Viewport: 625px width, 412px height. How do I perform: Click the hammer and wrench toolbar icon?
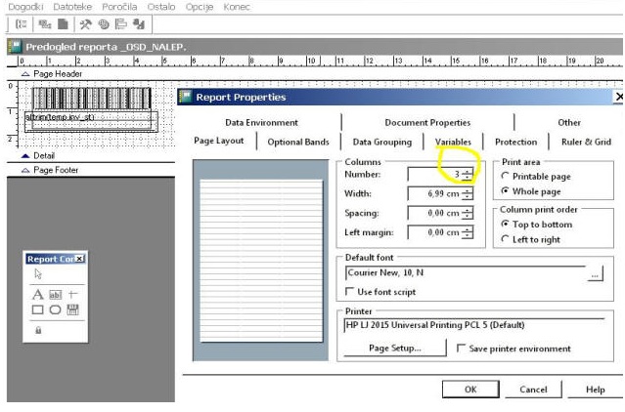(85, 24)
